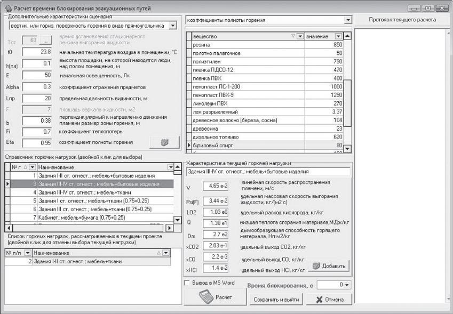The width and height of the screenshot is (453, 314).
Task: Open the burning surface shape dropdown
Action: 172,26
